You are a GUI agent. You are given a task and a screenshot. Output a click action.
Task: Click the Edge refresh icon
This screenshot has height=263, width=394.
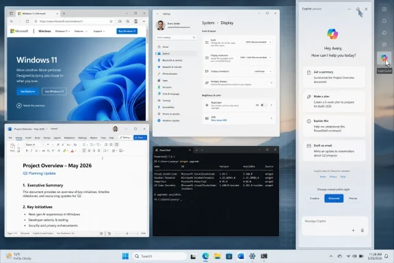click(x=27, y=21)
